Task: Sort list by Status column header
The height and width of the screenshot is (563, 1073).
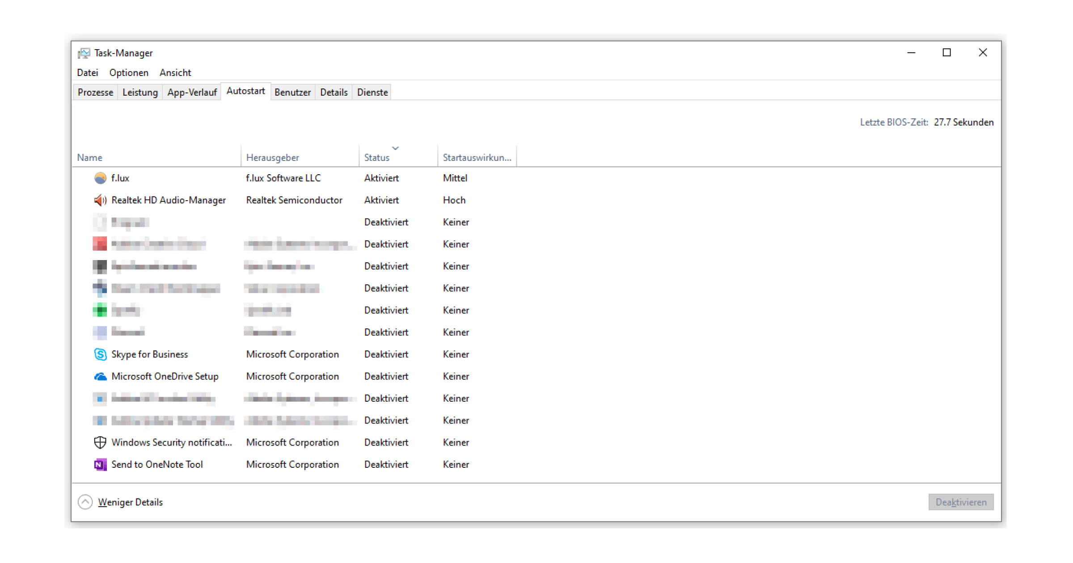Action: pos(377,158)
